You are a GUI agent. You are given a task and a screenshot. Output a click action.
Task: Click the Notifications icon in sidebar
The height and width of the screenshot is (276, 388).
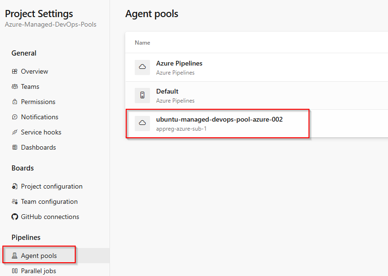pyautogui.click(x=15, y=117)
